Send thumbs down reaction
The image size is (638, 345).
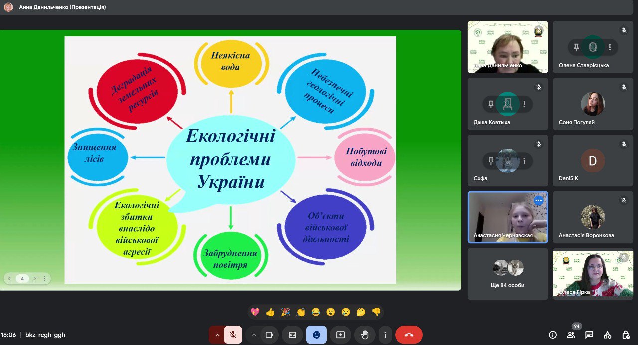[376, 312]
